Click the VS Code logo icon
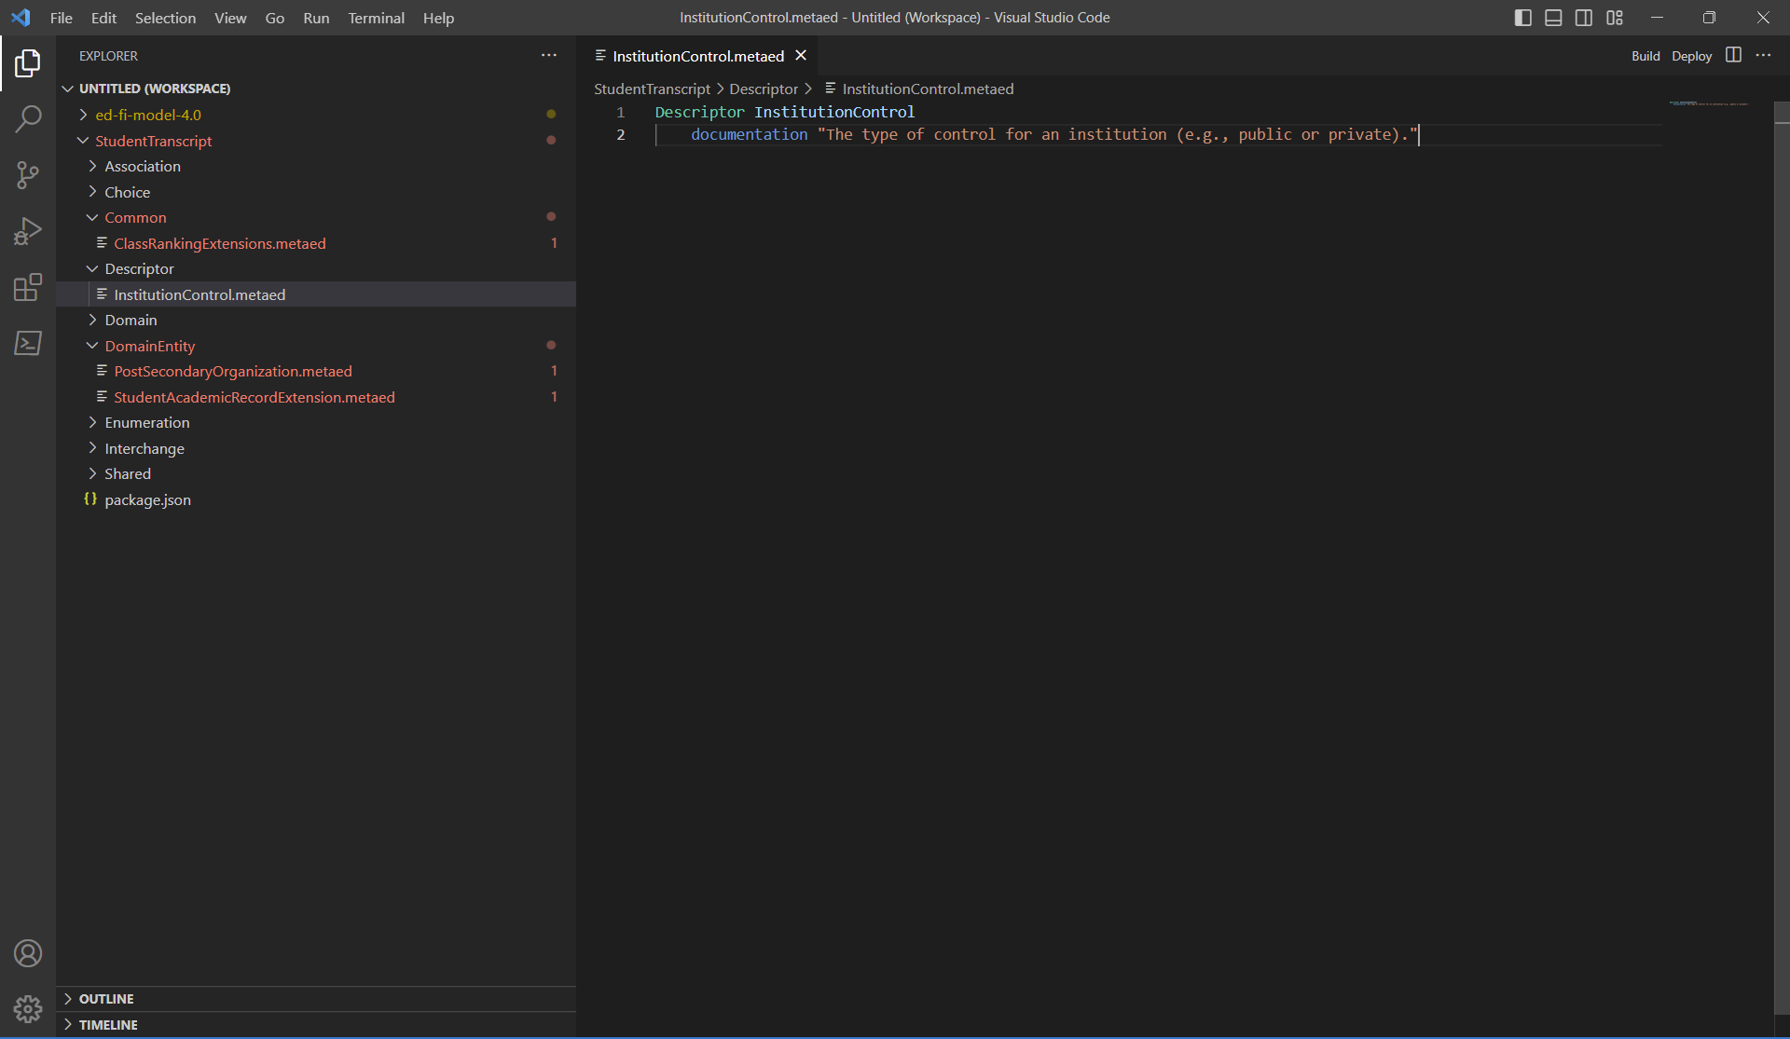 pyautogui.click(x=21, y=18)
